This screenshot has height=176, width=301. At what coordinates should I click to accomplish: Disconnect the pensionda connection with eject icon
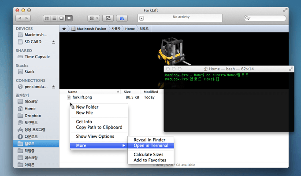coord(53,87)
